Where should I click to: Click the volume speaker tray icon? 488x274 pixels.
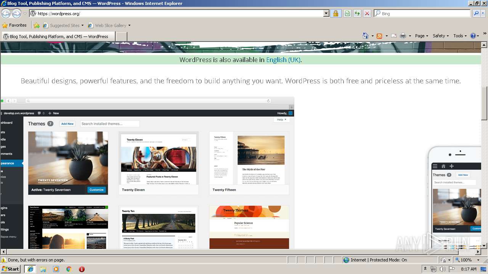[442, 269]
